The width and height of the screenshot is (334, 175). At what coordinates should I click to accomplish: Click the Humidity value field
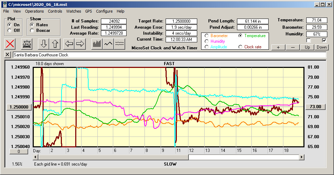click(x=316, y=34)
